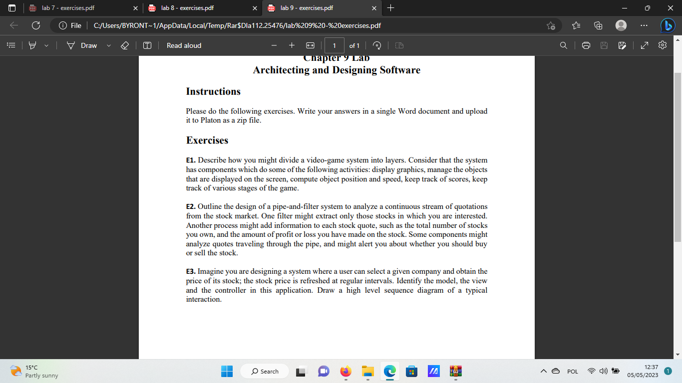Click the page number input field
The height and width of the screenshot is (383, 682).
[334, 45]
